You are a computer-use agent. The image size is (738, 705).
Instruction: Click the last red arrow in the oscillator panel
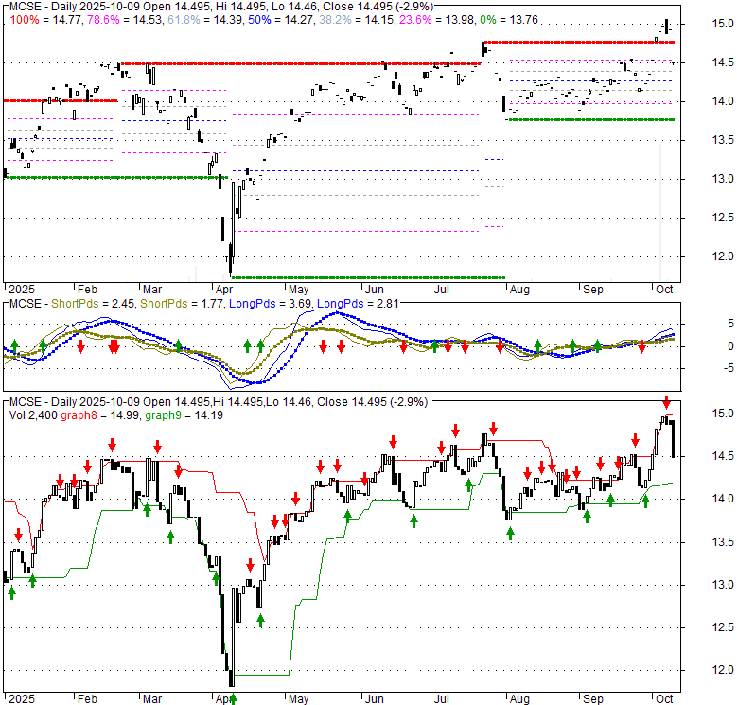click(x=641, y=346)
